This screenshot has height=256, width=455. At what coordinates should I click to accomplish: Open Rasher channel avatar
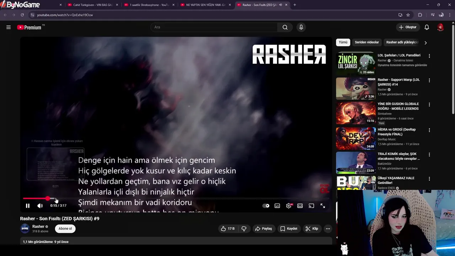[25, 229]
